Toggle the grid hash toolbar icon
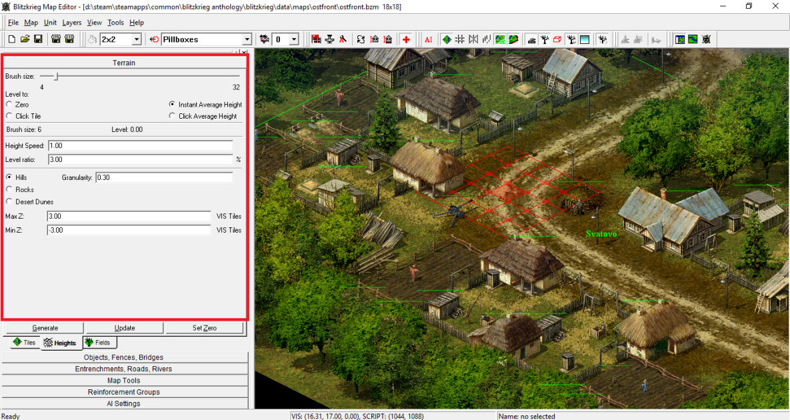 pos(459,39)
